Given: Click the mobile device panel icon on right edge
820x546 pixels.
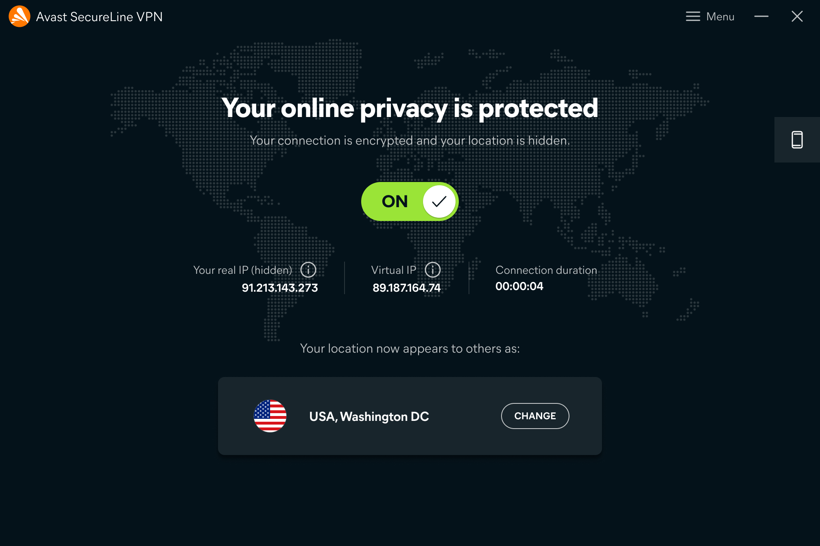Looking at the screenshot, I should click(797, 140).
